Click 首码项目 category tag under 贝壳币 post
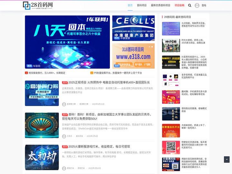This screenshot has height=174, width=232. click(x=79, y=136)
